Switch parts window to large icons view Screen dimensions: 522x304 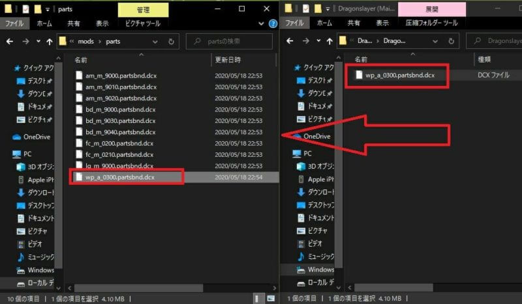pyautogui.click(x=271, y=298)
